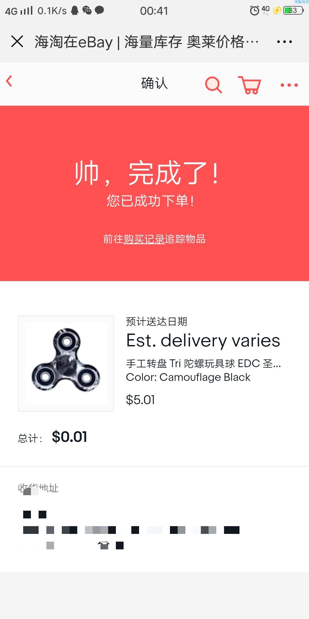
Task: Follow the 购买记录 purchase history link
Action: (x=144, y=239)
